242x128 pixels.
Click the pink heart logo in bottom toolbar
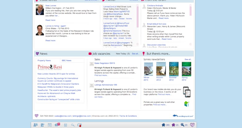(192, 125)
